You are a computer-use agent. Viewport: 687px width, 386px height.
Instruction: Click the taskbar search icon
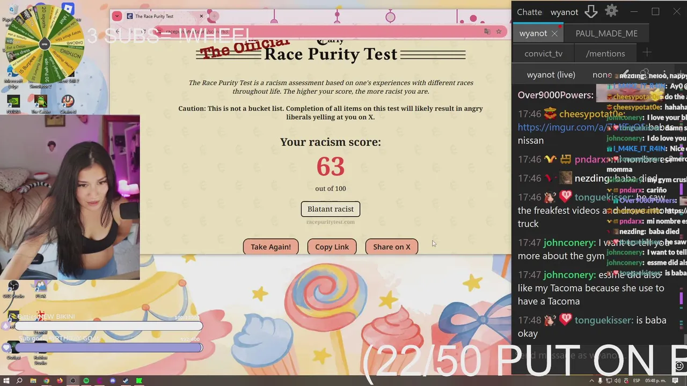click(x=19, y=381)
